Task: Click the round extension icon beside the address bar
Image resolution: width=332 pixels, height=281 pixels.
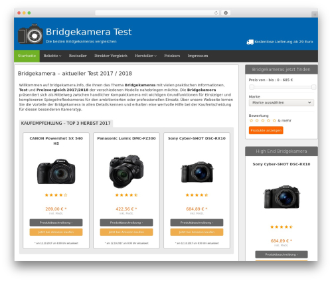Action: (x=226, y=13)
